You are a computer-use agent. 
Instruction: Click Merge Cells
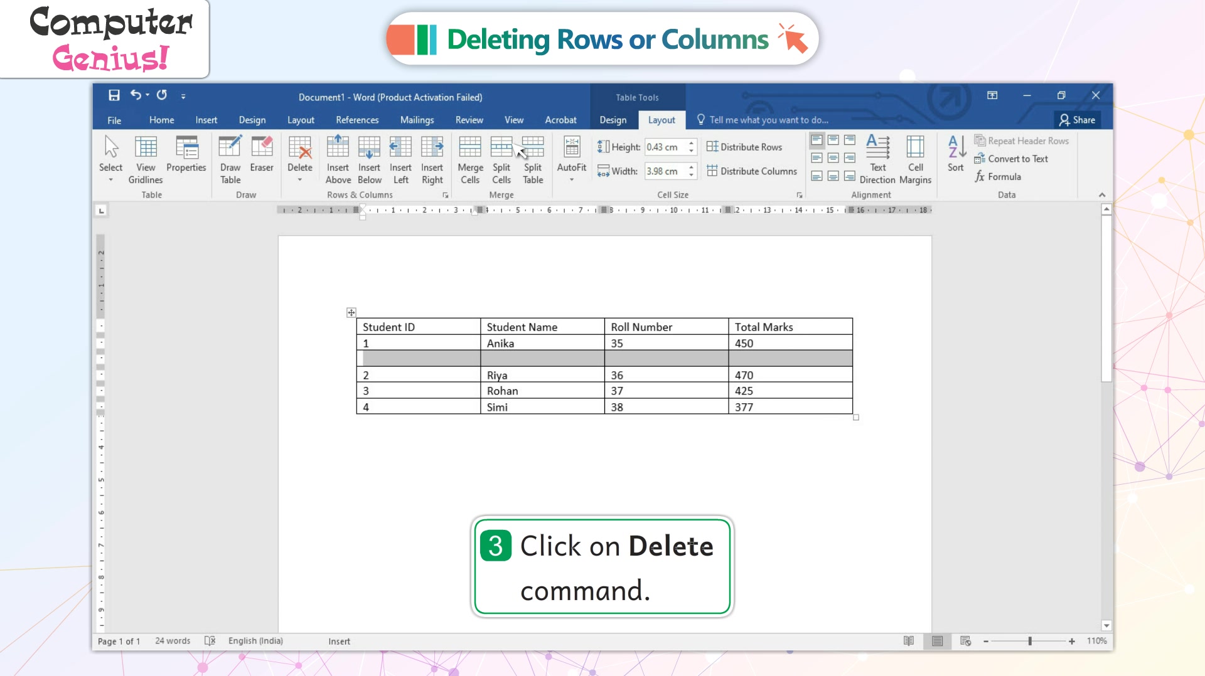pyautogui.click(x=470, y=160)
